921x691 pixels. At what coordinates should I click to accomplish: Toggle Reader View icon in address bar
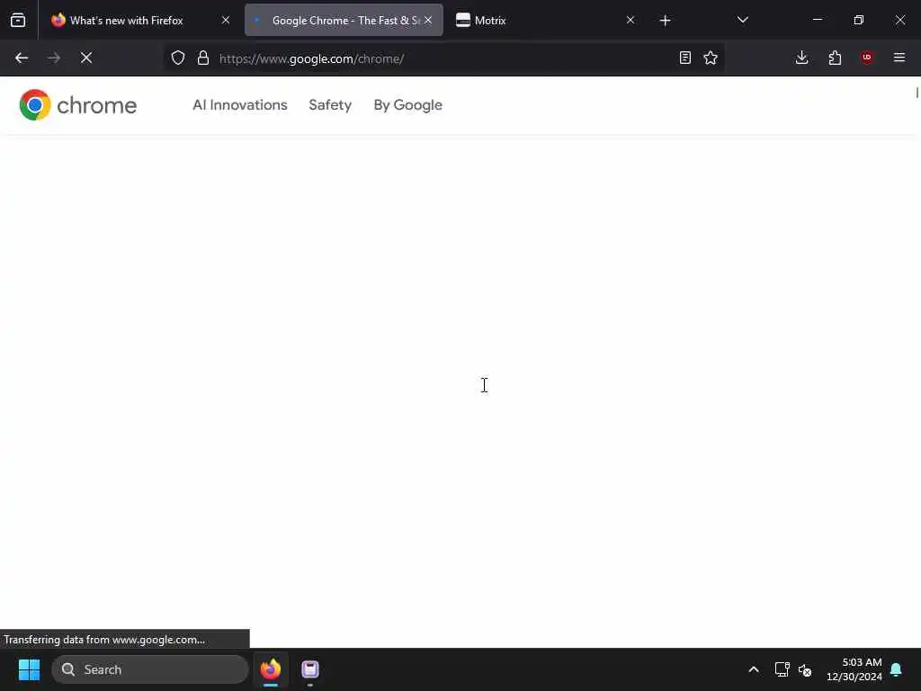point(684,58)
